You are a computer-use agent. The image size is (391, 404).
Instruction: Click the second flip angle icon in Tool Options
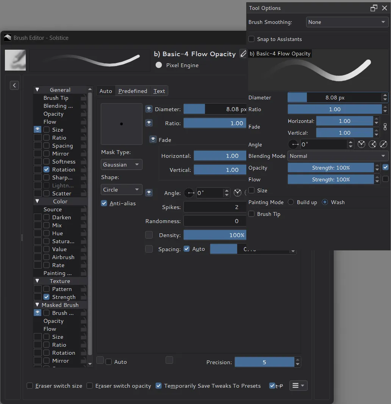click(372, 144)
